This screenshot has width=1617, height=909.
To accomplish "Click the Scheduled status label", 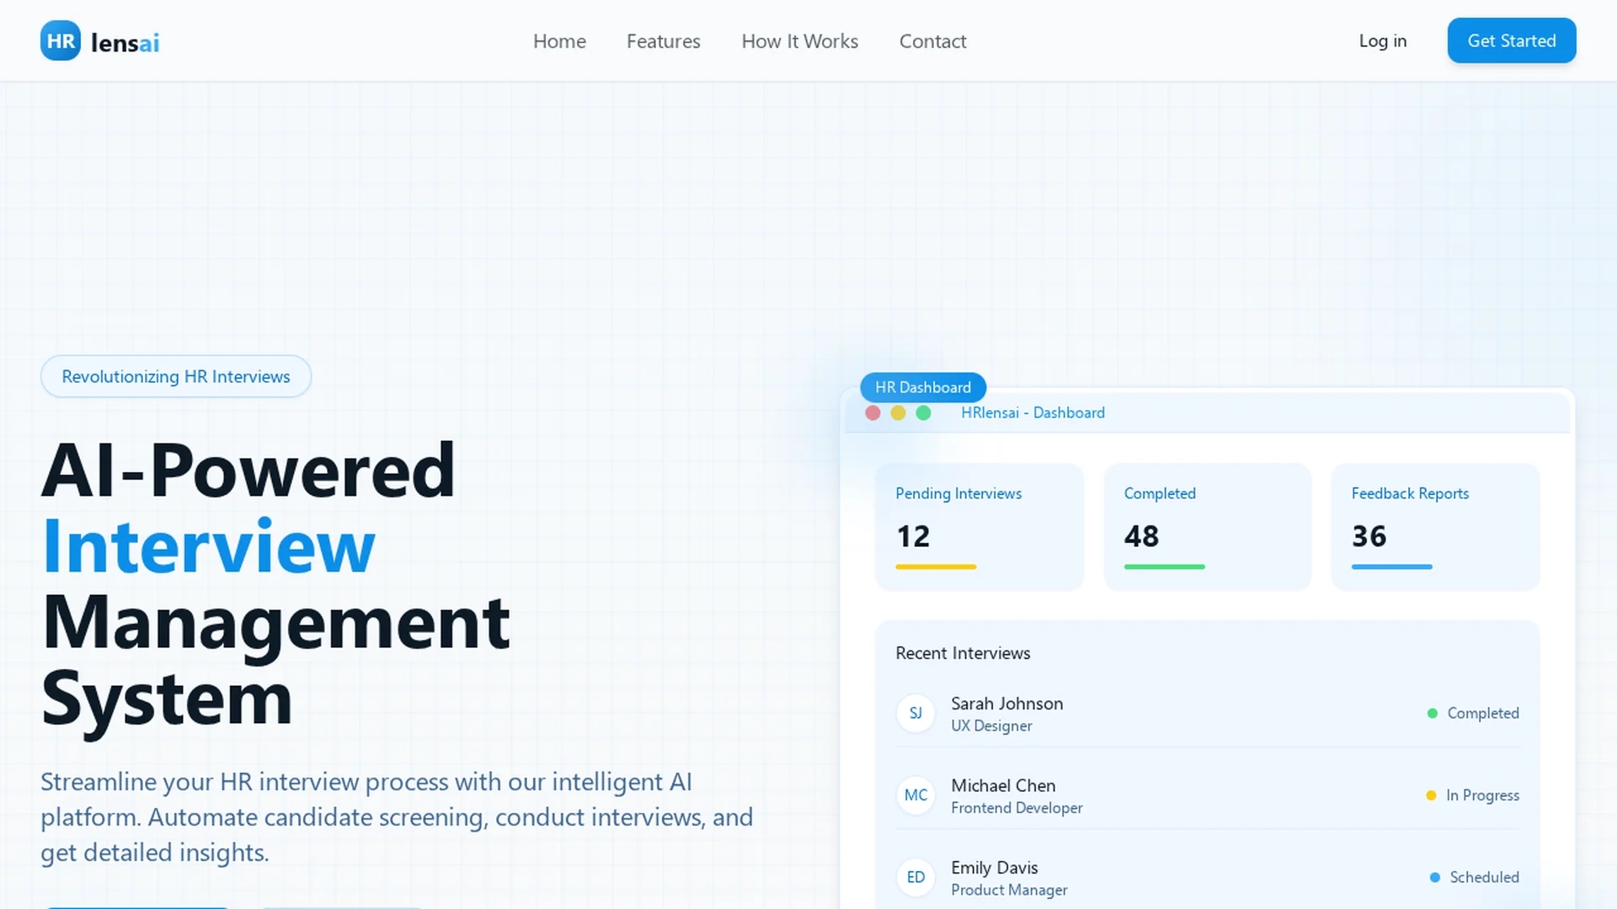I will (x=1484, y=877).
